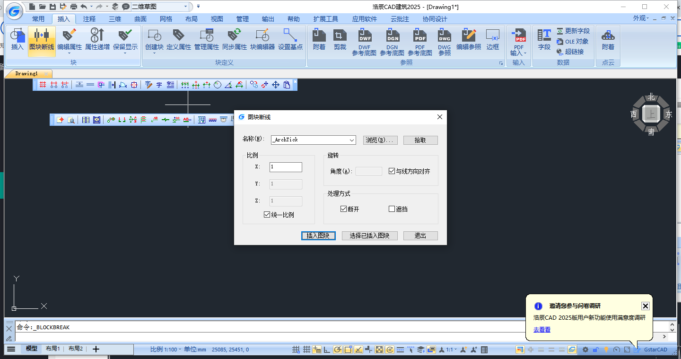Screen dimensions: 681x359
Task: Click the DWG参照 icon
Action: pyautogui.click(x=444, y=42)
